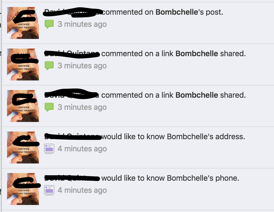The height and width of the screenshot is (212, 274).
Task: Click Bombchelle in the second "link shared" notification
Action: pyautogui.click(x=197, y=95)
